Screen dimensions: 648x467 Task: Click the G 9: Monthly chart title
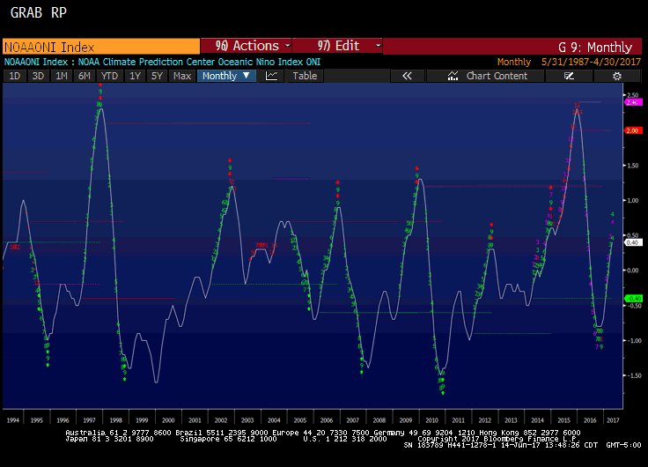click(594, 48)
